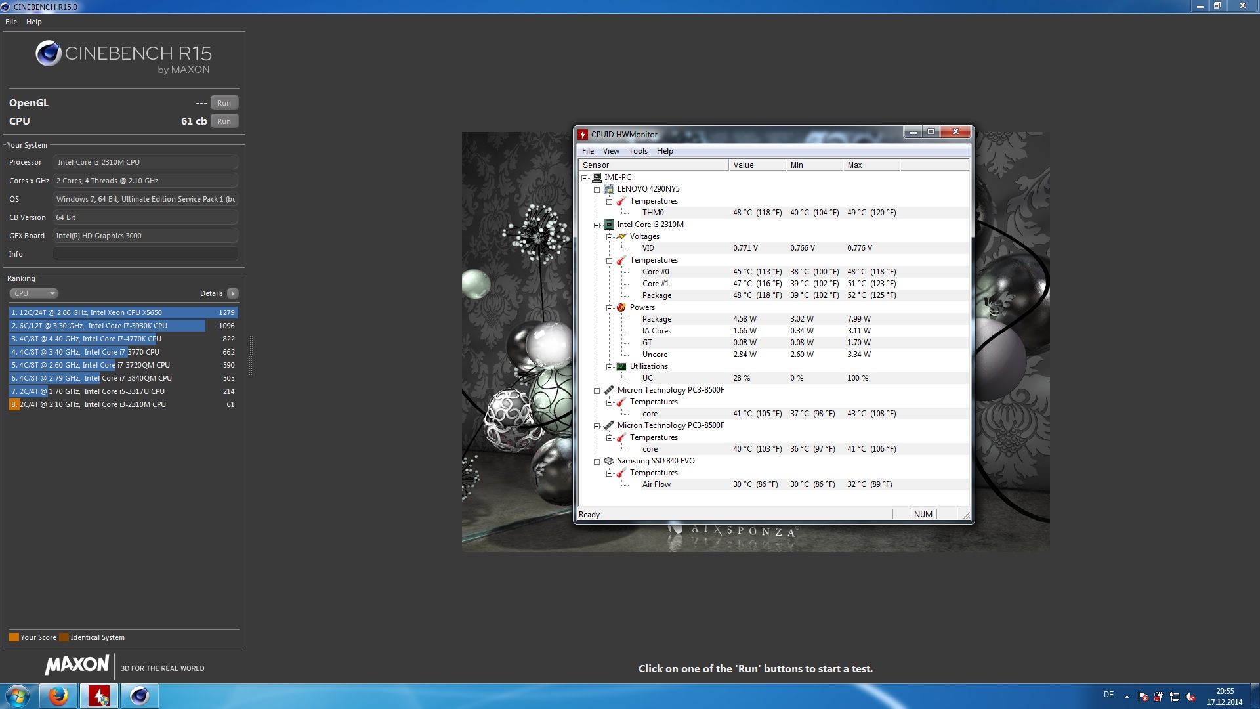This screenshot has width=1260, height=709.
Task: Open the Tools menu in HWMonitor
Action: (637, 151)
